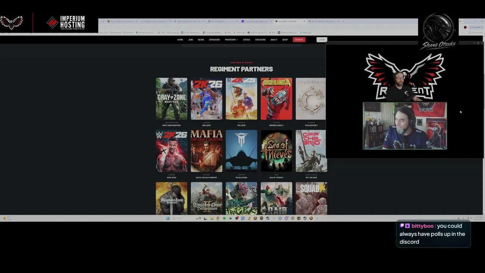Open the RAID partner card

coord(276,198)
